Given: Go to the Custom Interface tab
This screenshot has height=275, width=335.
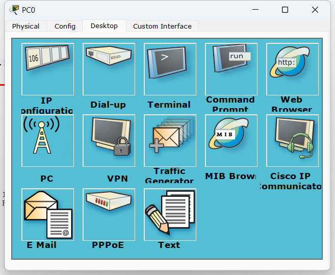Looking at the screenshot, I should coord(162,26).
